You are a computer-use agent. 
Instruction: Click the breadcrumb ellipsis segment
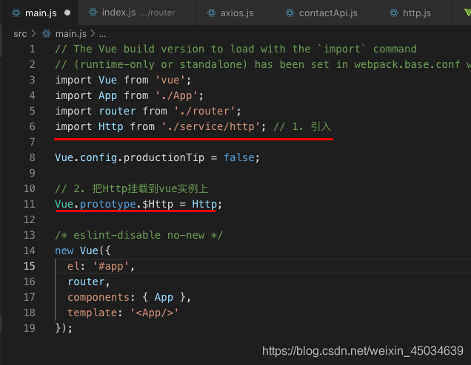[x=102, y=35]
